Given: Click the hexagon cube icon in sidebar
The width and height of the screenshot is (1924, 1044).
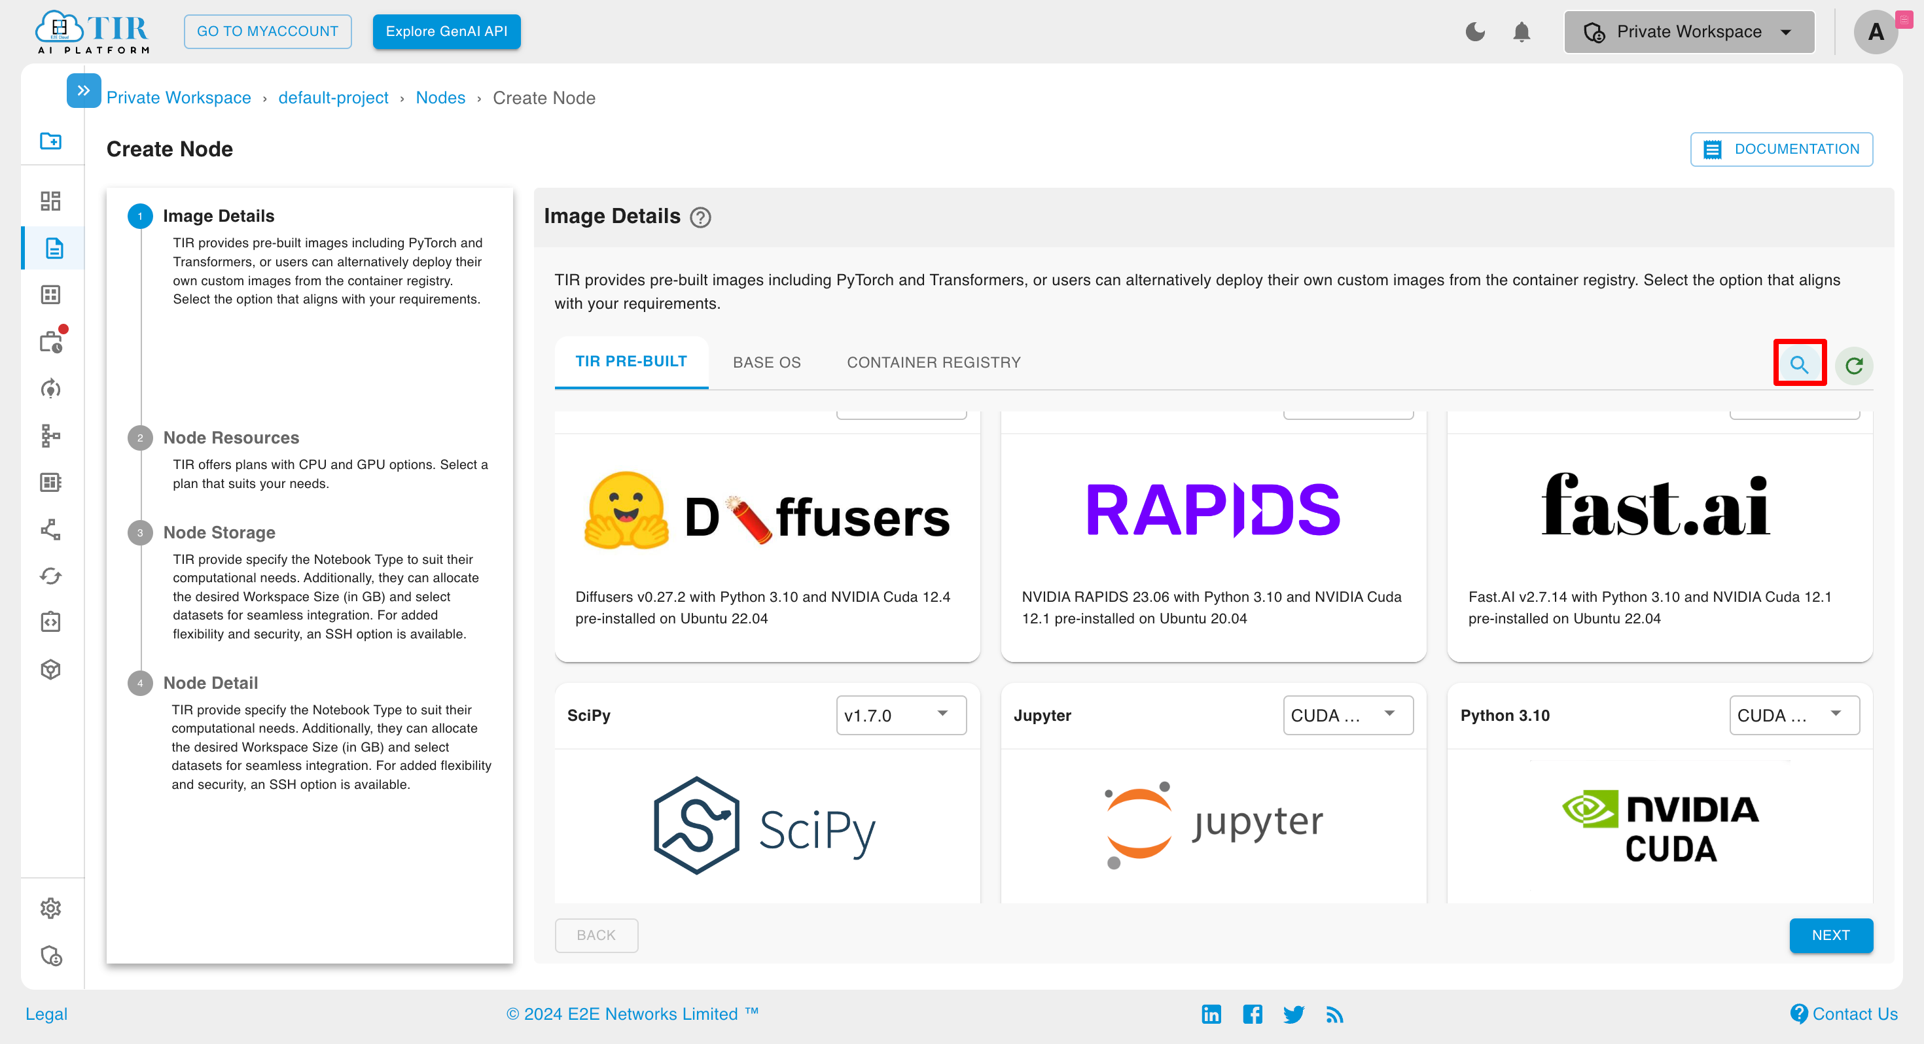Looking at the screenshot, I should pyautogui.click(x=51, y=670).
